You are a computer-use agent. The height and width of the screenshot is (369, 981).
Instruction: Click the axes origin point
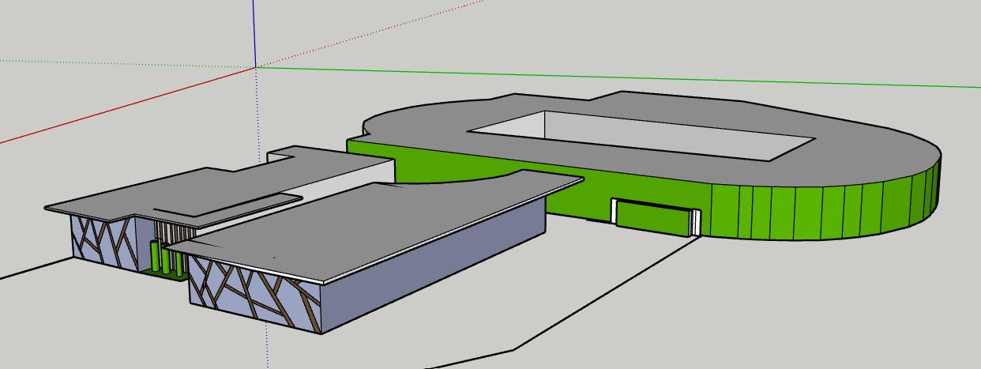255,68
